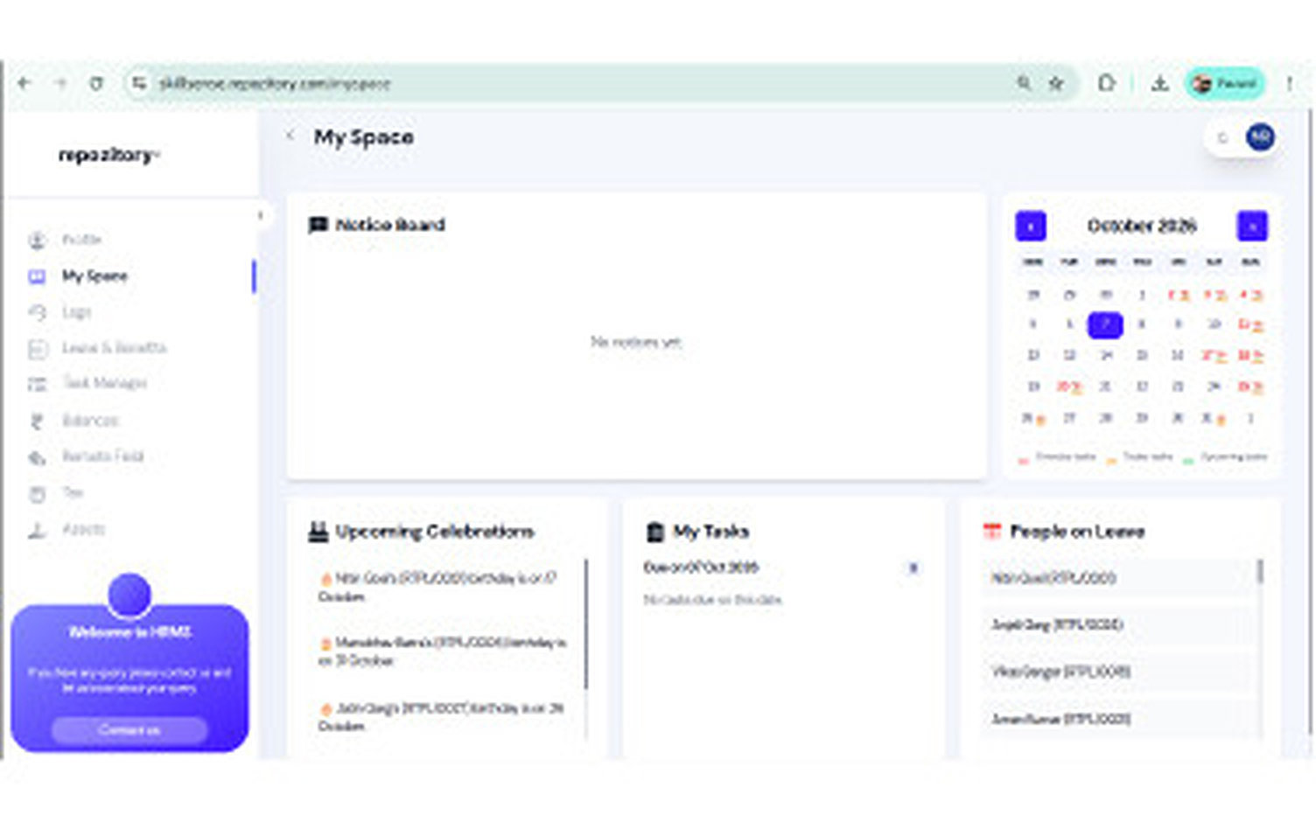Click the repozitory logo

[108, 156]
